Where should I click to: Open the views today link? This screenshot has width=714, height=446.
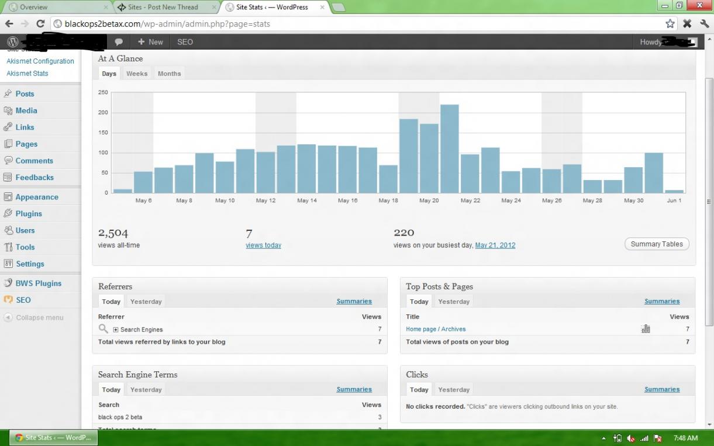point(263,246)
